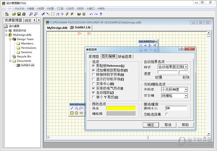
Task: Click the deselect all toolbar icon
Action: 58,14
